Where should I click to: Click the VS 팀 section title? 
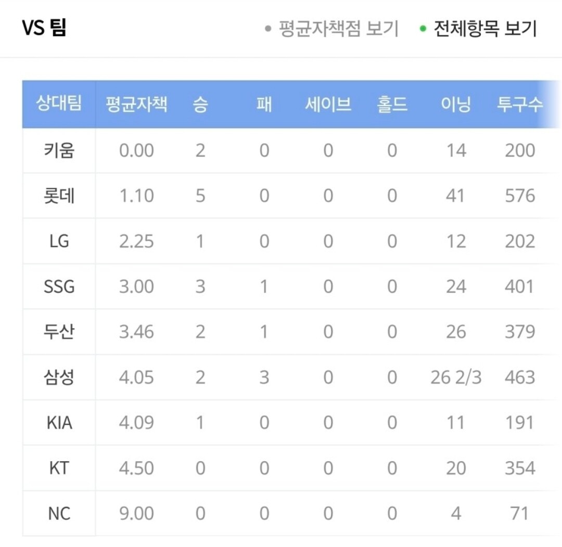[x=44, y=28]
